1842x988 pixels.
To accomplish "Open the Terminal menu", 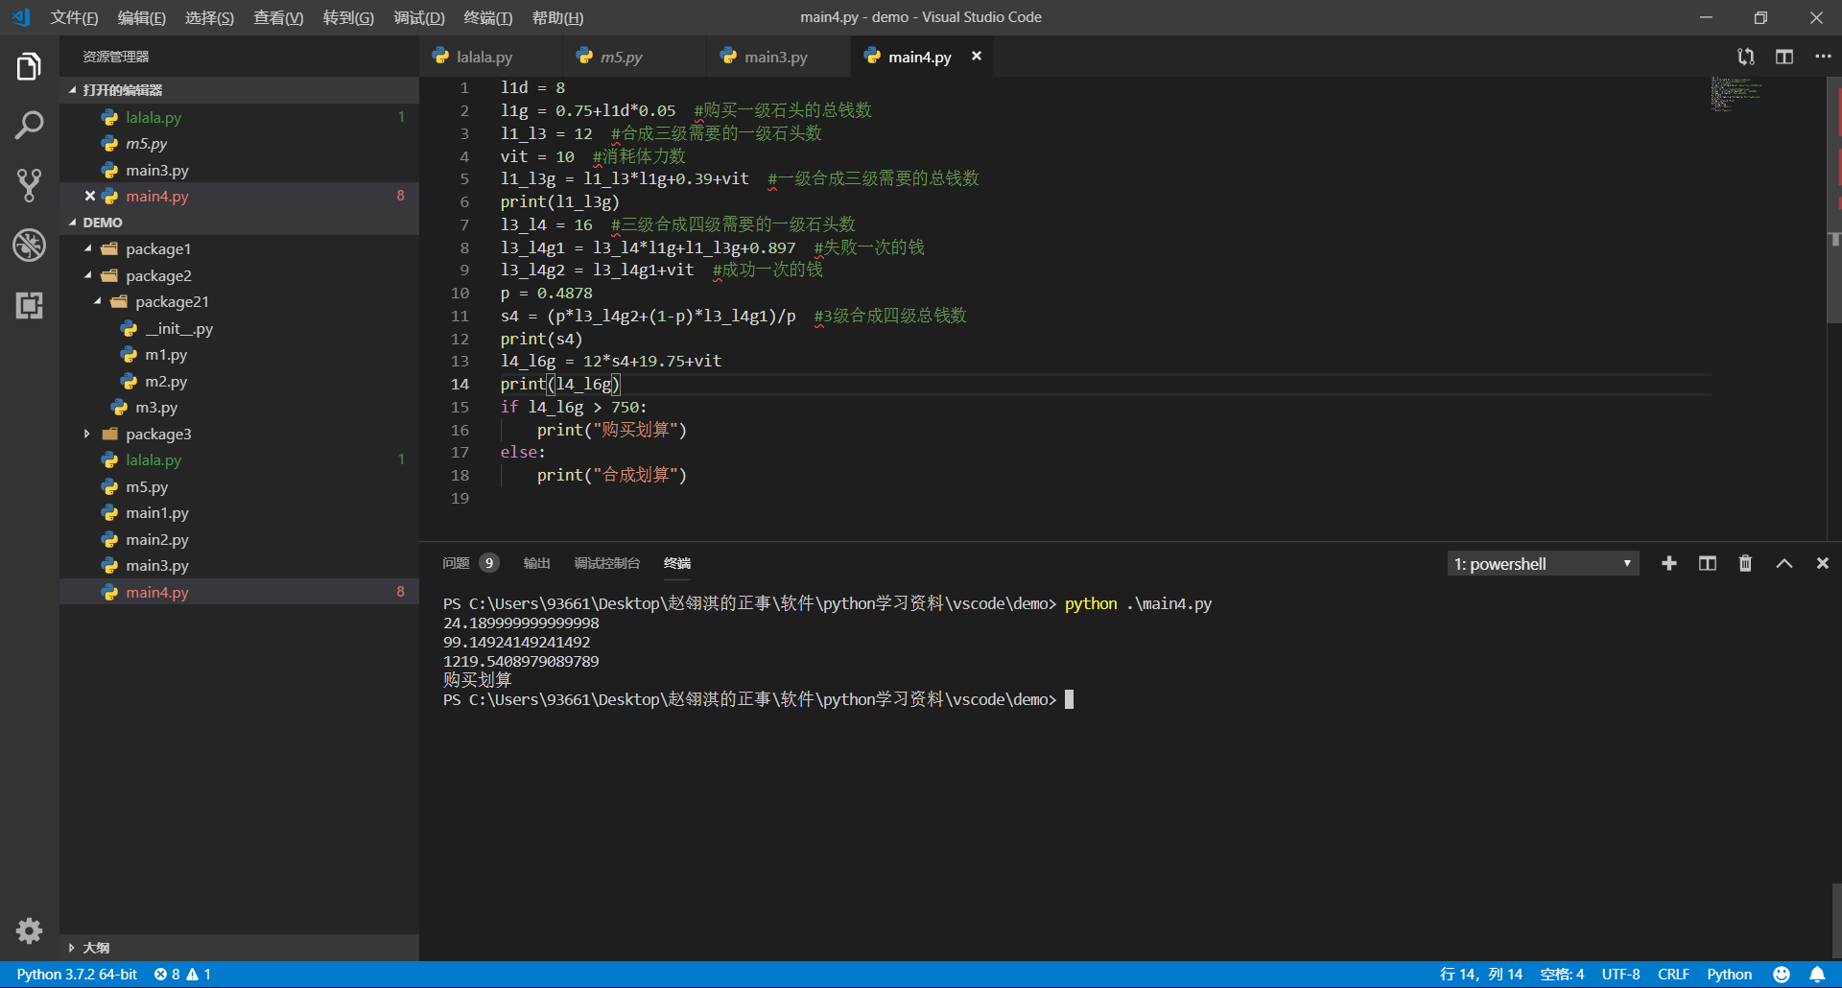I will click(x=488, y=17).
